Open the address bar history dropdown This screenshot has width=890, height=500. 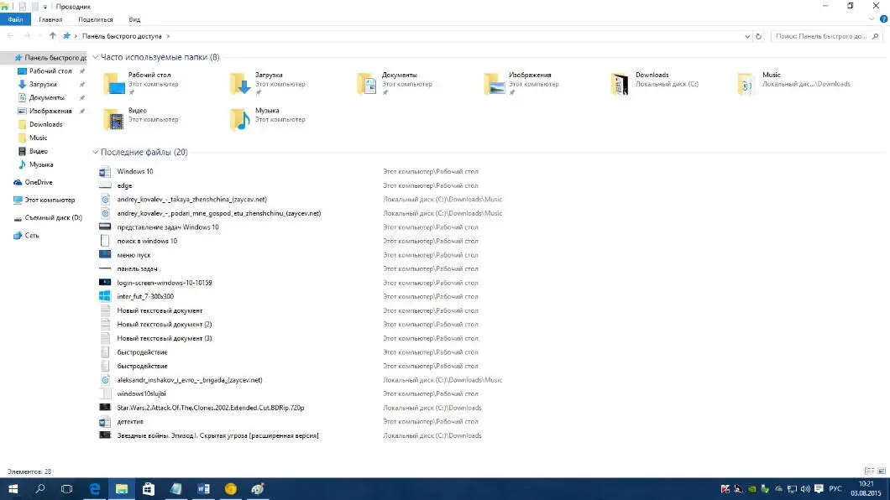747,36
